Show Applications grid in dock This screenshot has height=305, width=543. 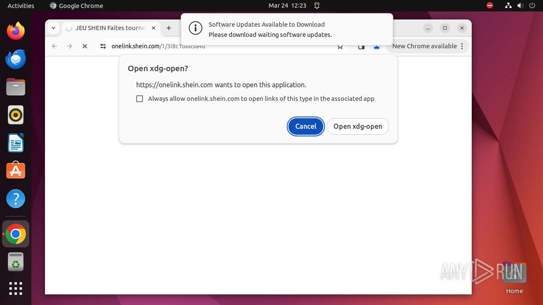point(16,288)
